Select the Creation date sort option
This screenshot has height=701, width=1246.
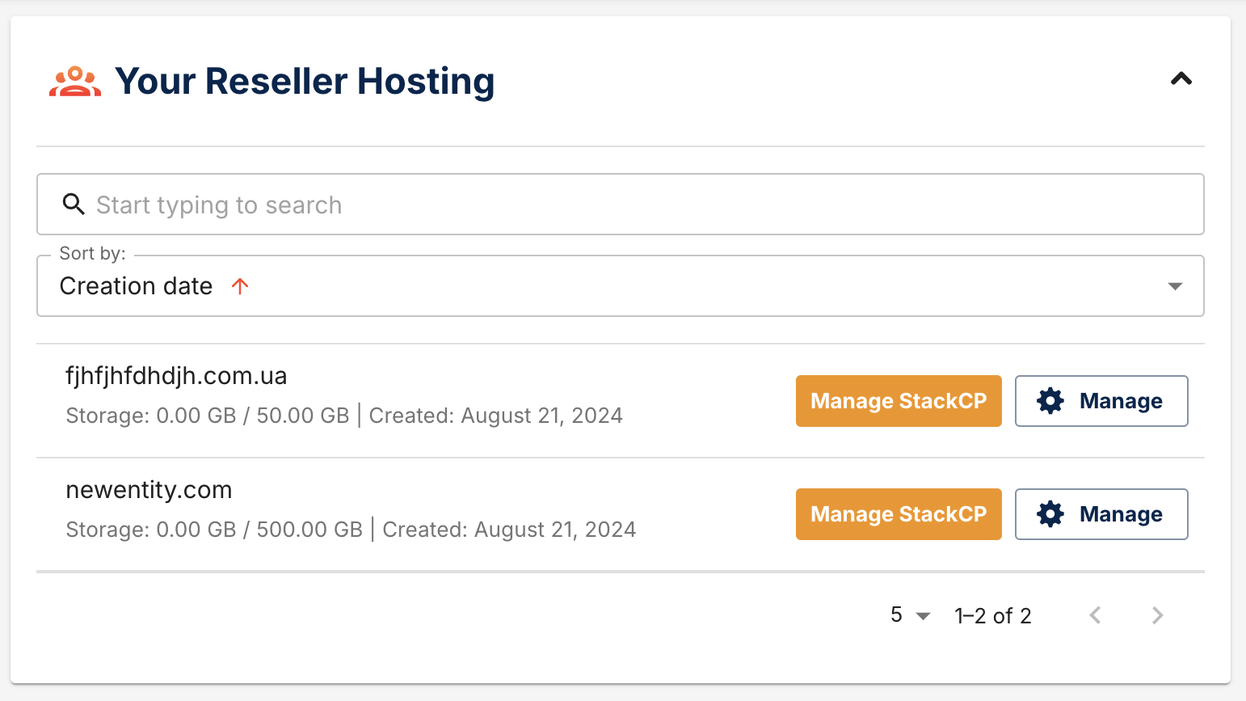136,286
